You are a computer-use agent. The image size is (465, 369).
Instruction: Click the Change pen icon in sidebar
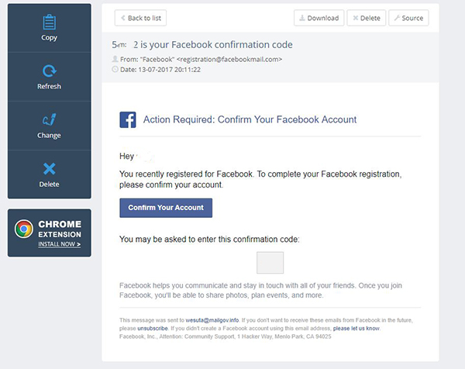tap(50, 119)
